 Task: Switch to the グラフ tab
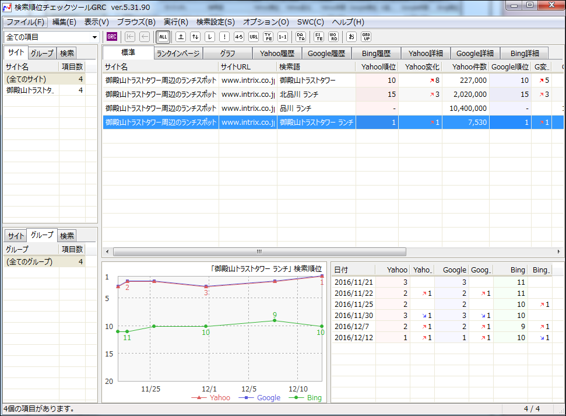227,54
